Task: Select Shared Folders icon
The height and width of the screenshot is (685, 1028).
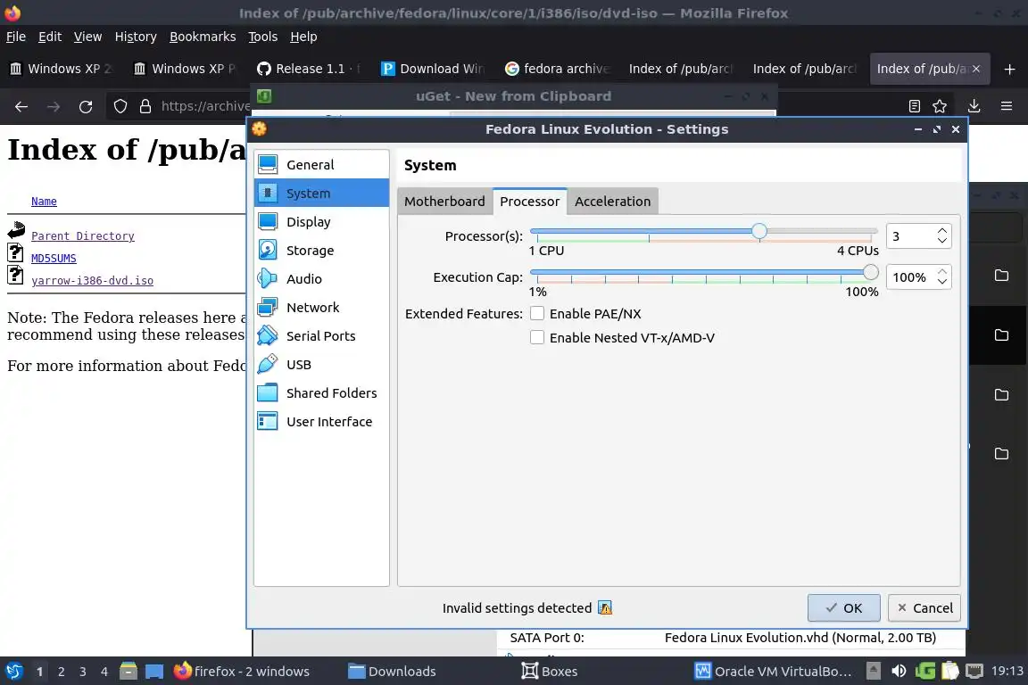Action: click(x=268, y=392)
